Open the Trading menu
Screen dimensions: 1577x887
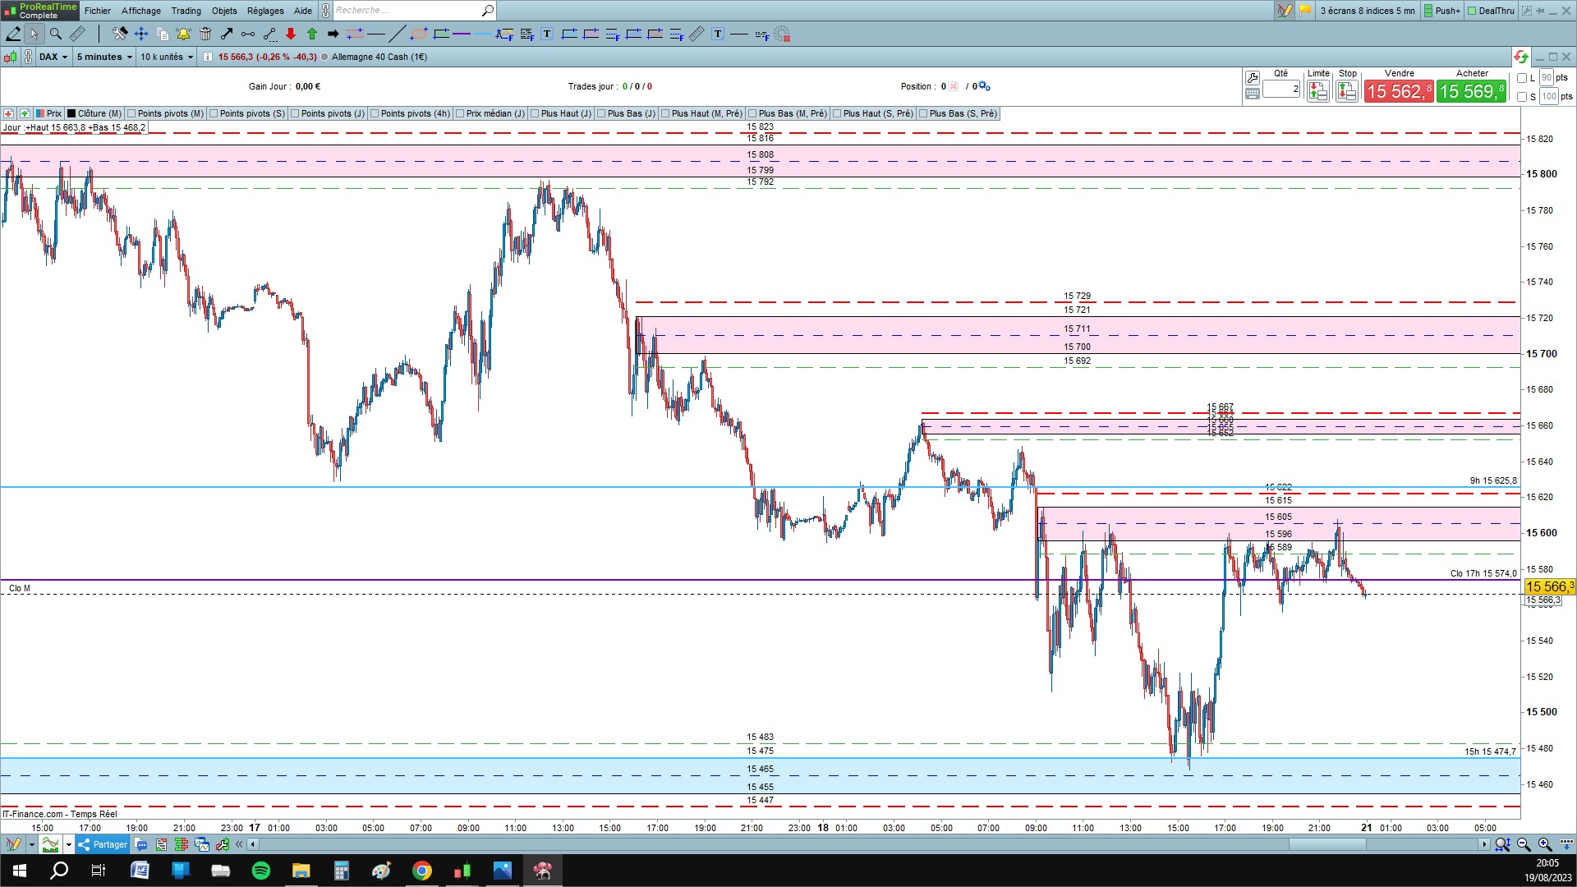pos(186,11)
